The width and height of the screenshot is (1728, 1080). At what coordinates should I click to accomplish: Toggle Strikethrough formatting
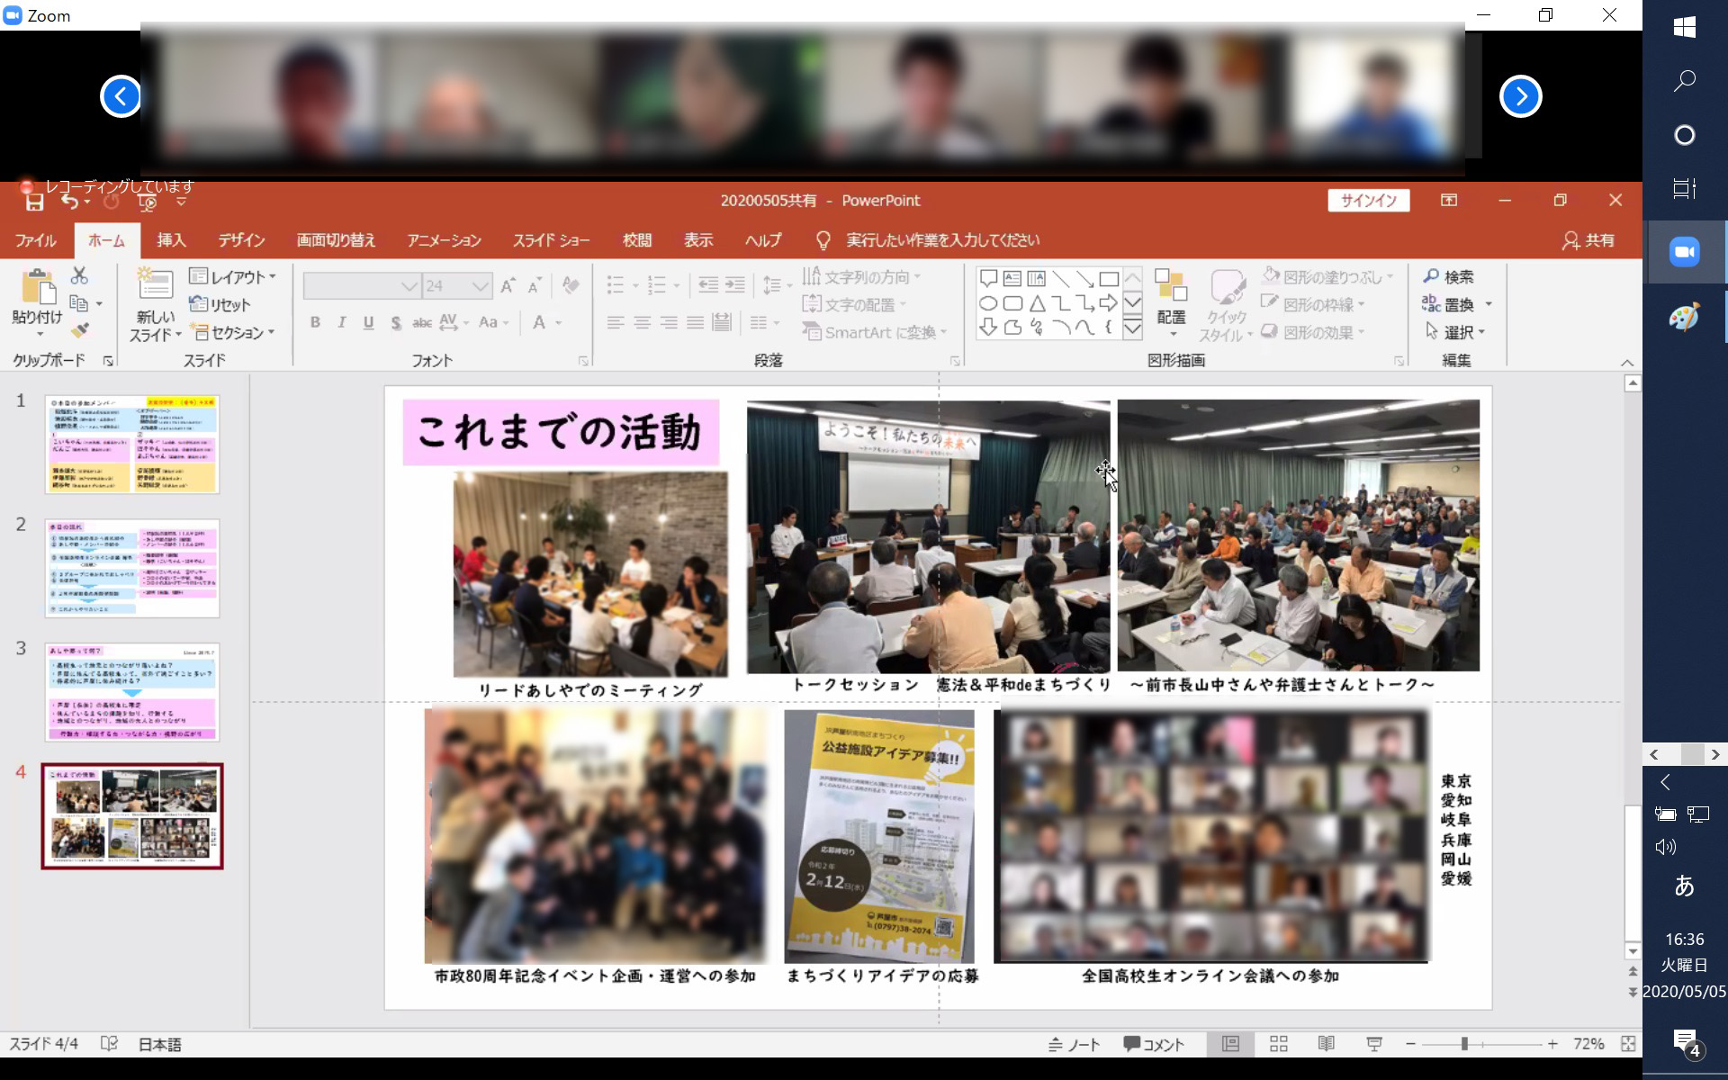click(421, 322)
